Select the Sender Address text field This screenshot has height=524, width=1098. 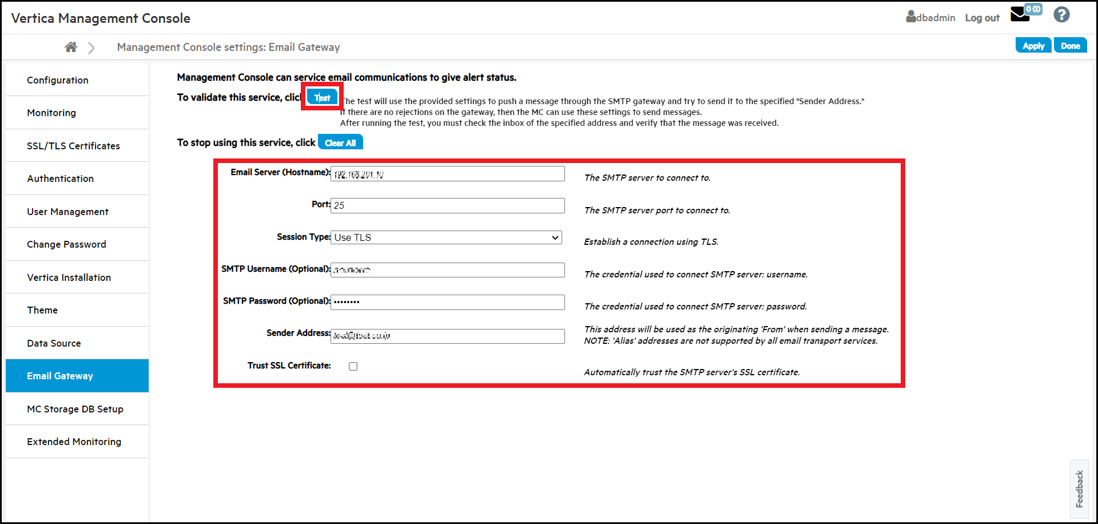(x=448, y=336)
